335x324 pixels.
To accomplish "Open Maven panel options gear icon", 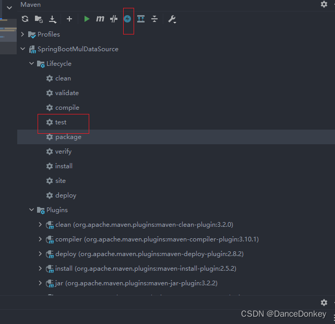I will (324, 4).
